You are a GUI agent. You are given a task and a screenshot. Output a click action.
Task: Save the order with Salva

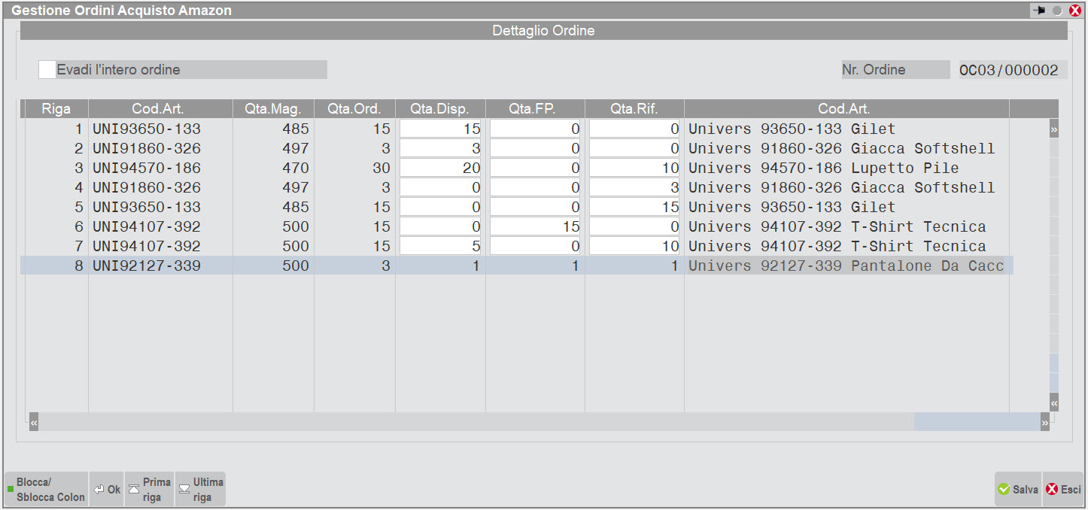pos(1017,489)
